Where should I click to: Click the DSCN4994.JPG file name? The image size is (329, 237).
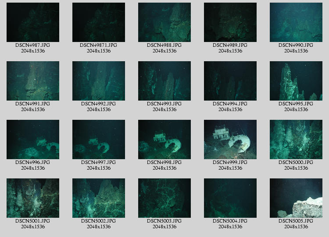point(230,104)
